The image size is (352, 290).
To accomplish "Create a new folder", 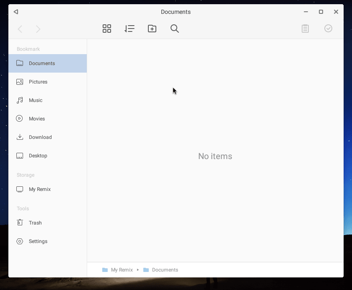I will pos(152,29).
